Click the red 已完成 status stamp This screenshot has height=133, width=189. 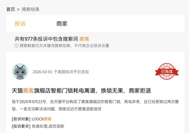[x=167, y=71]
